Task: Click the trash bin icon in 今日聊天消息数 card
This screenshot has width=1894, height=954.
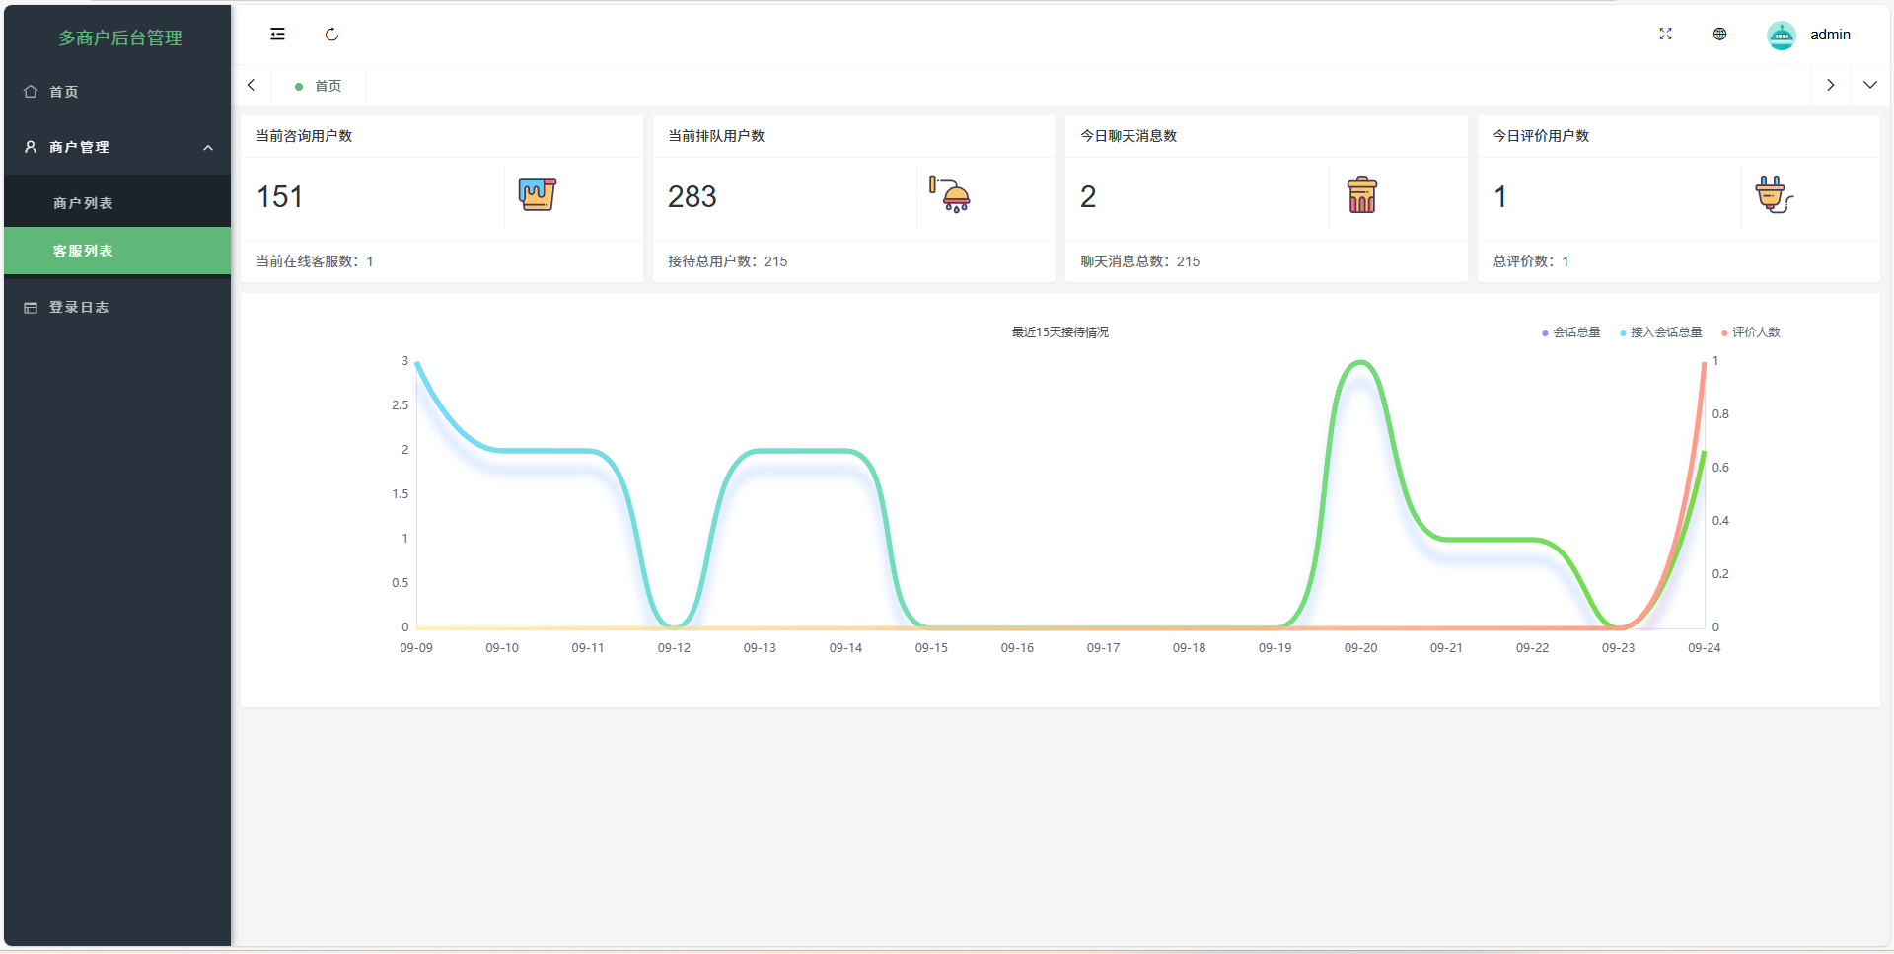Action: 1361,194
